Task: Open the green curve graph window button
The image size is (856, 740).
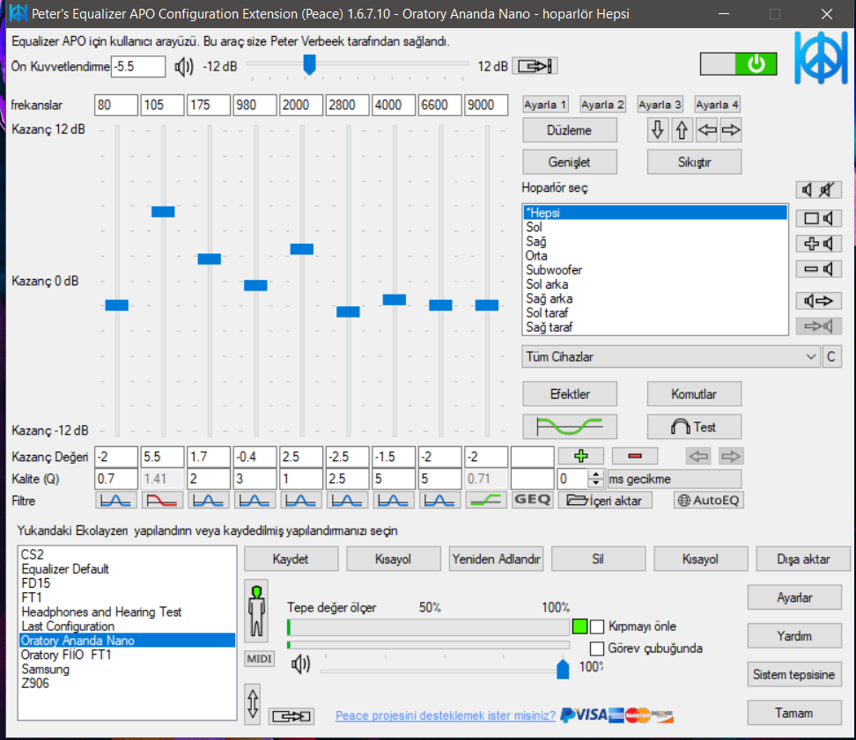Action: point(570,427)
